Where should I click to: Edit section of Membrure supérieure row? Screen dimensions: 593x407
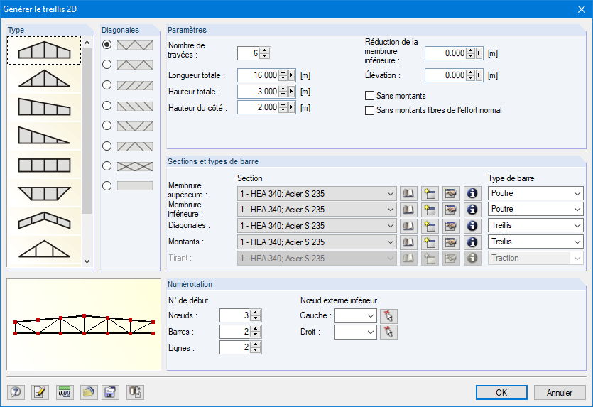coord(451,193)
